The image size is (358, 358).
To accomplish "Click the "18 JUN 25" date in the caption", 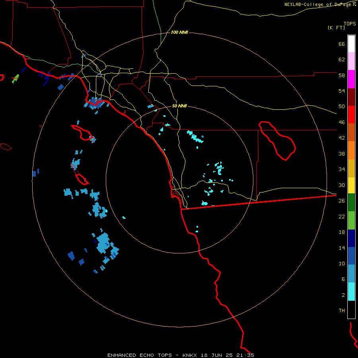I will (x=217, y=355).
